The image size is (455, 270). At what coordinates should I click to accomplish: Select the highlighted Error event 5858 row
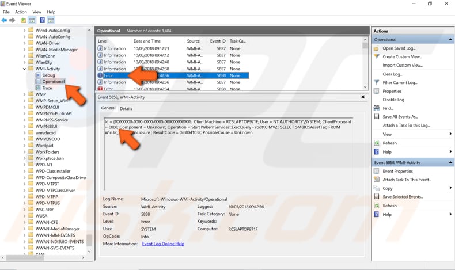coord(173,75)
